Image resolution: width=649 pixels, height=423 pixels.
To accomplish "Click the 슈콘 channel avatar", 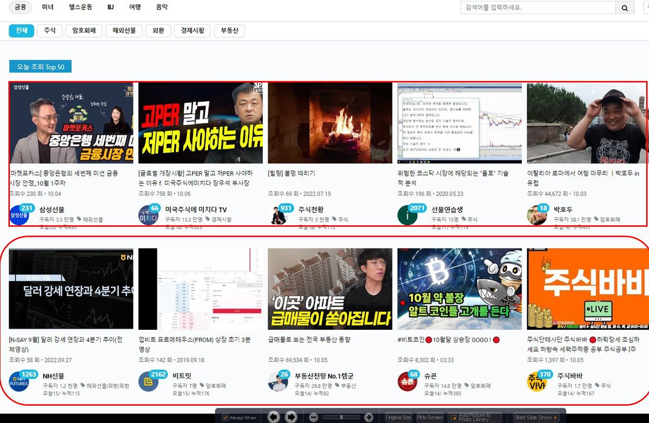I will click(x=407, y=381).
